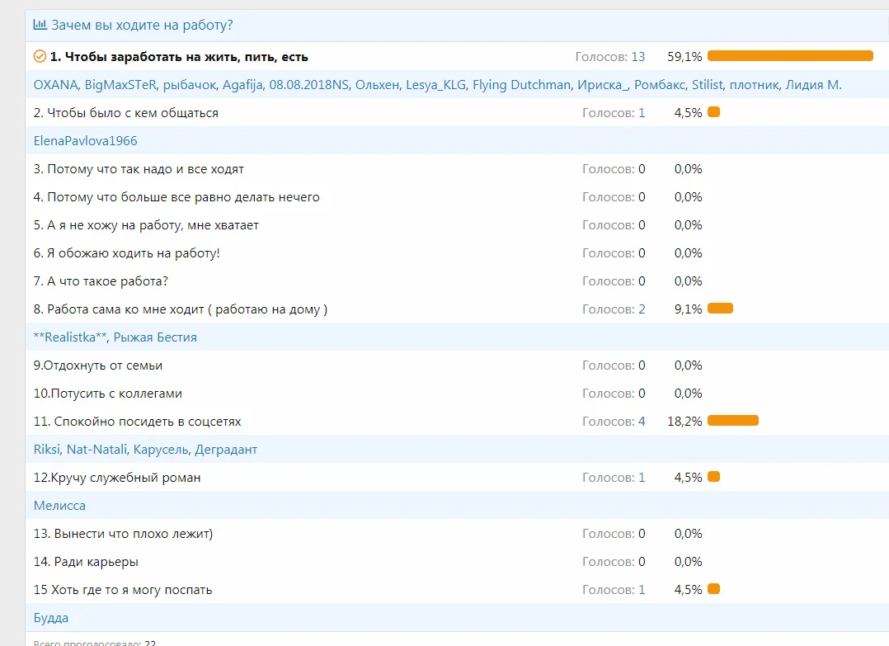Click the Рыжая Бестия username
The width and height of the screenshot is (889, 646).
coord(155,337)
